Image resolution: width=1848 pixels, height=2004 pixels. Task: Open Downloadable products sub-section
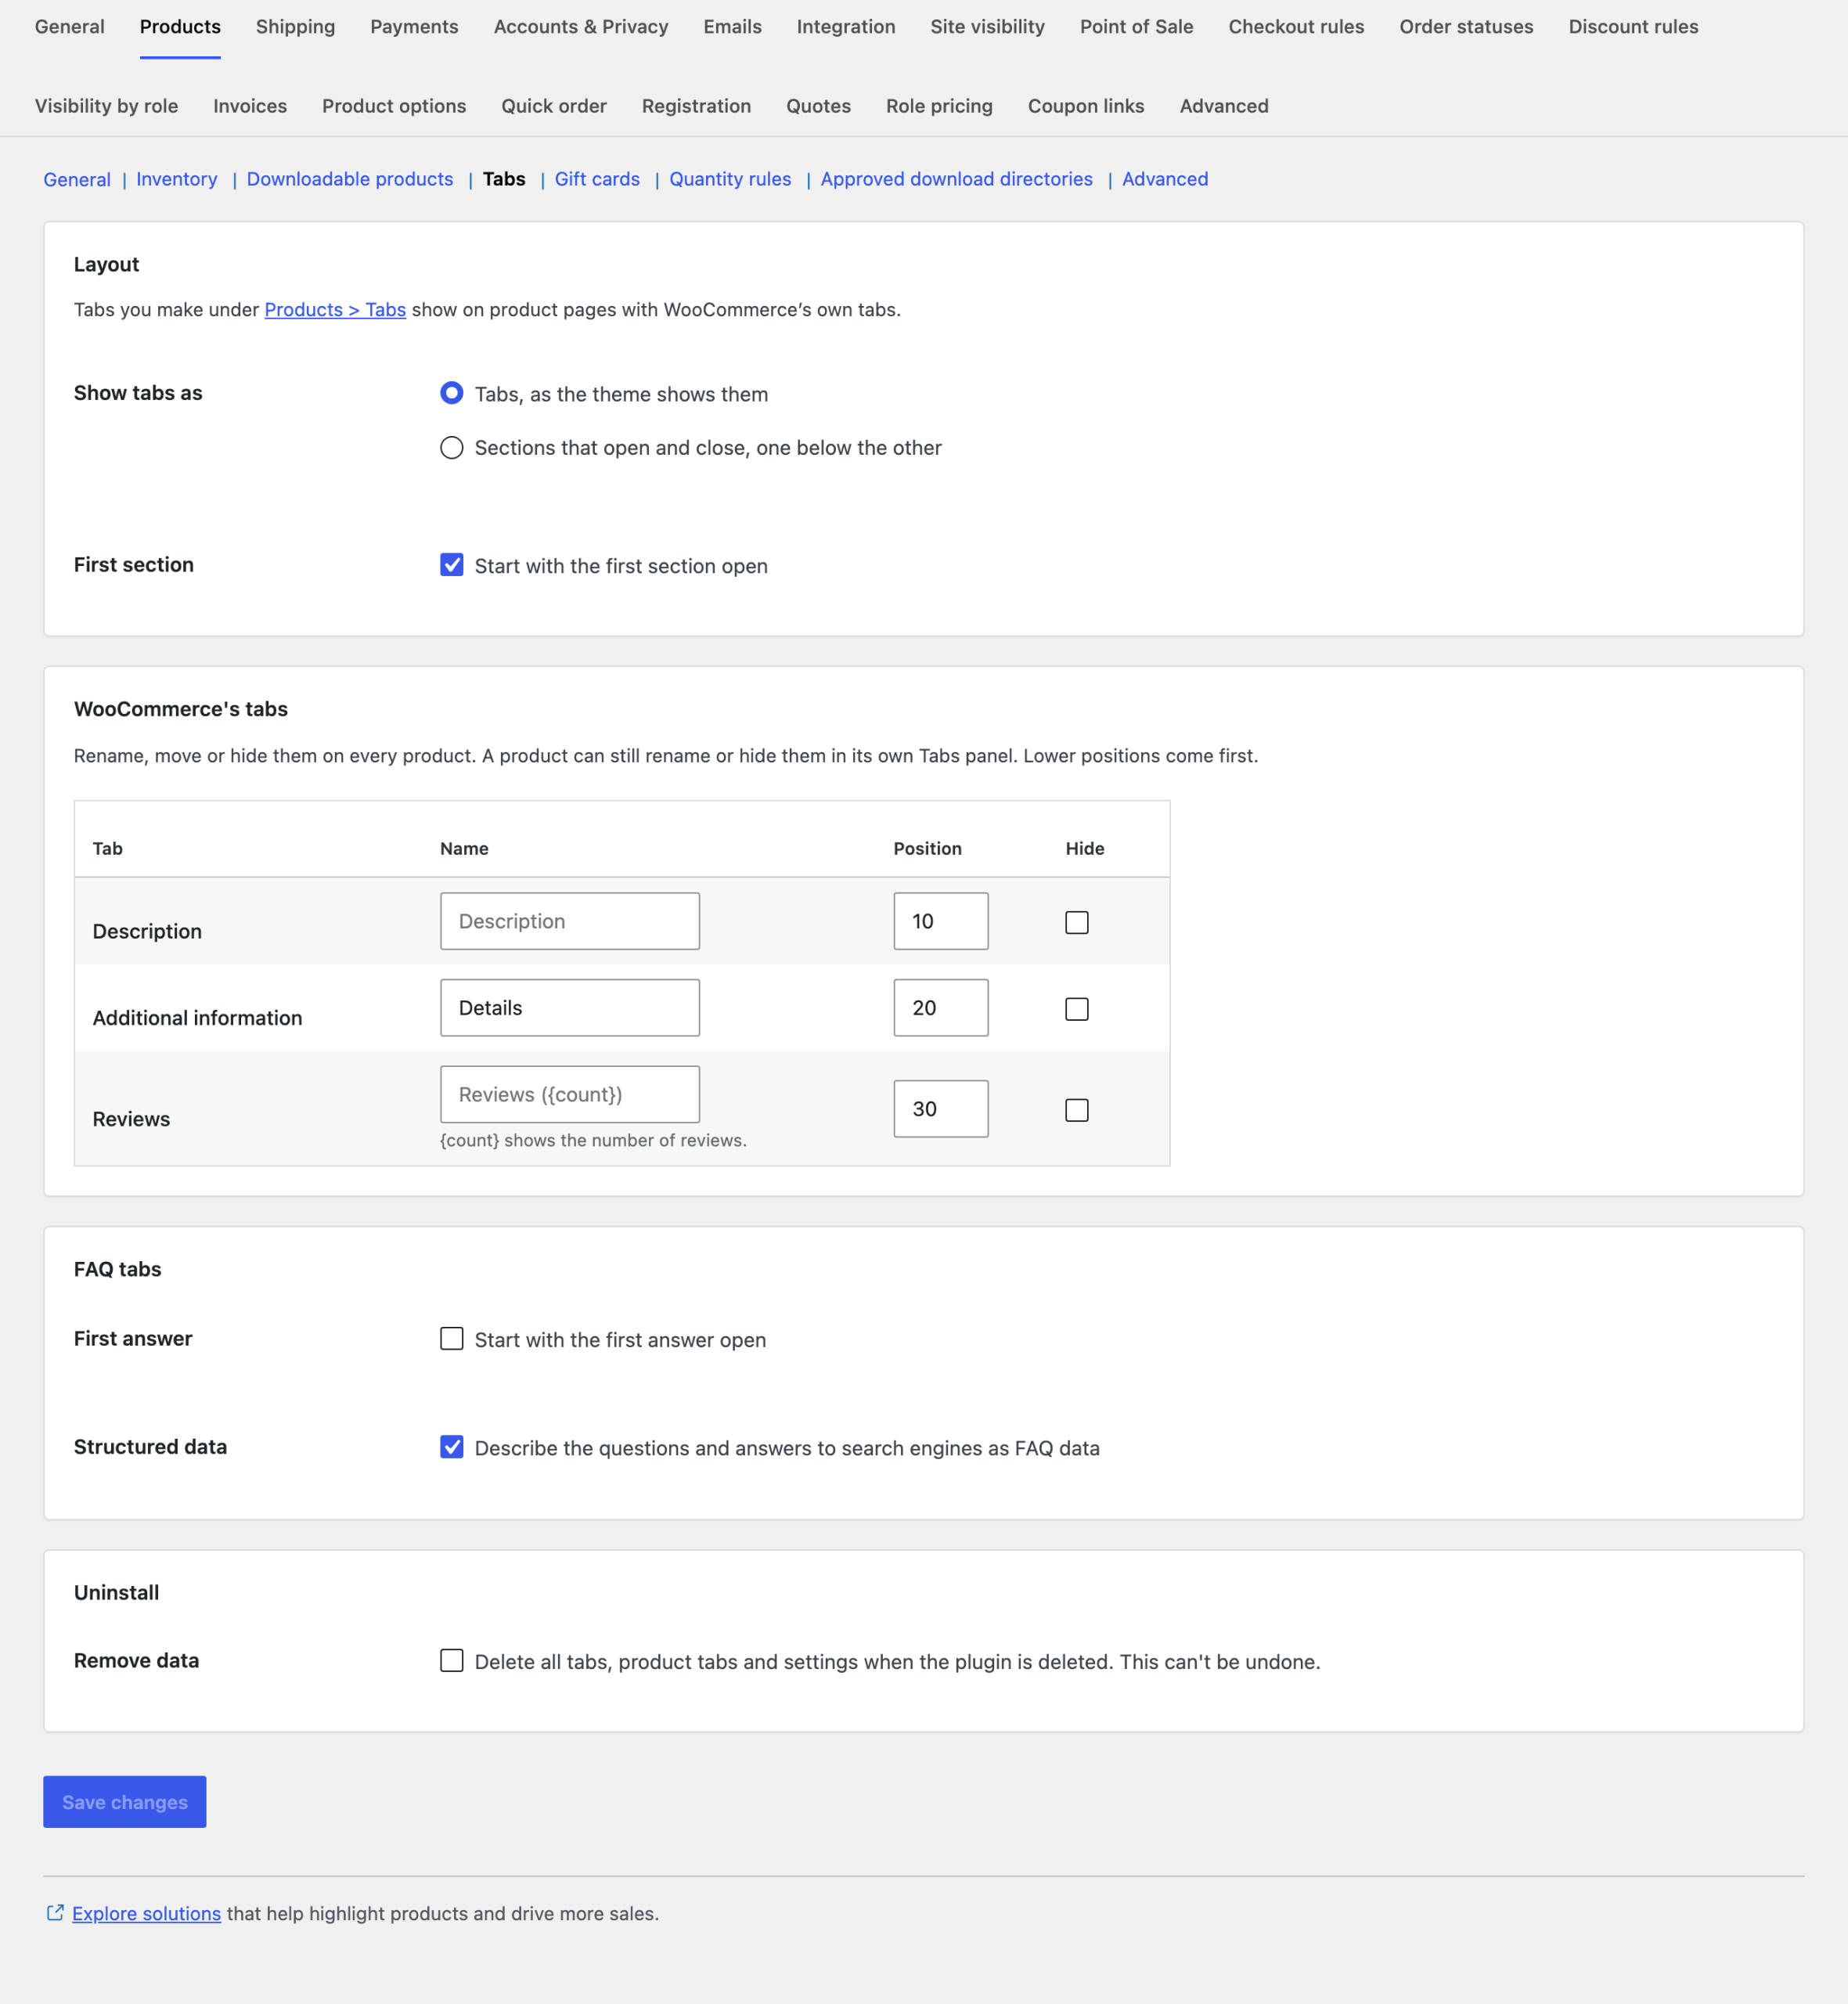(x=350, y=179)
